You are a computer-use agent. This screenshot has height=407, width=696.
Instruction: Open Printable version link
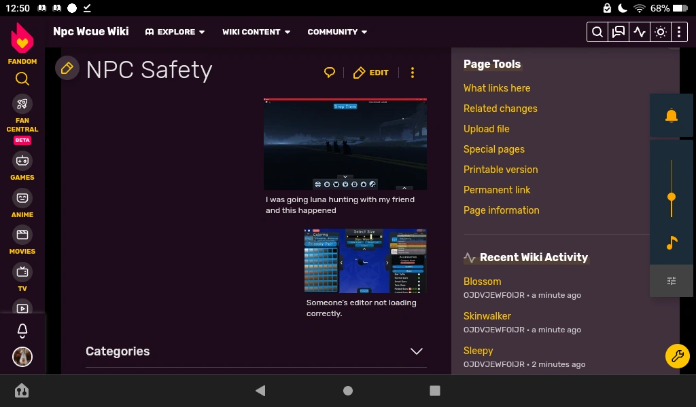501,170
